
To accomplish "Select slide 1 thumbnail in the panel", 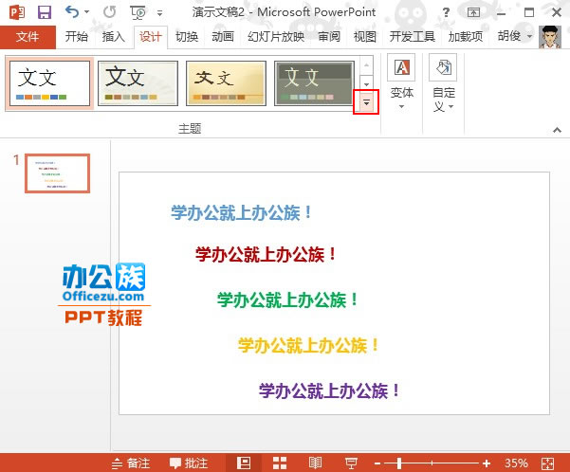I will [58, 173].
